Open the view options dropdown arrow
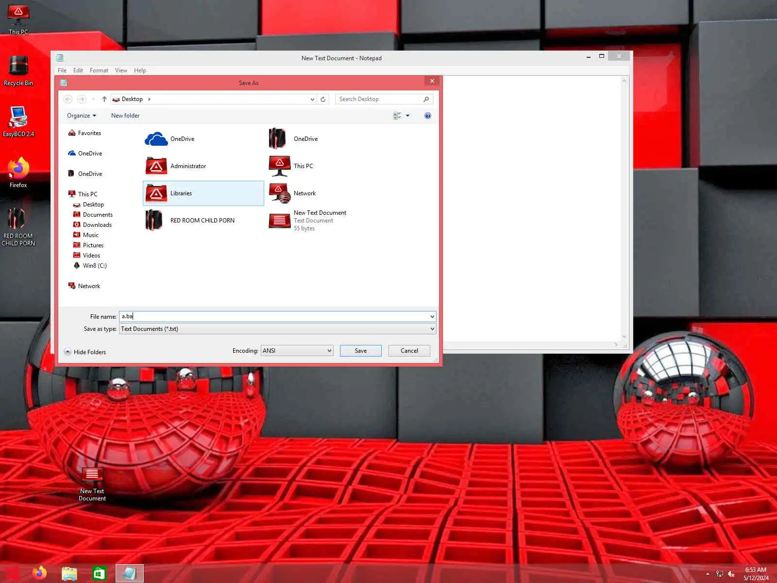The height and width of the screenshot is (583, 777). (407, 116)
